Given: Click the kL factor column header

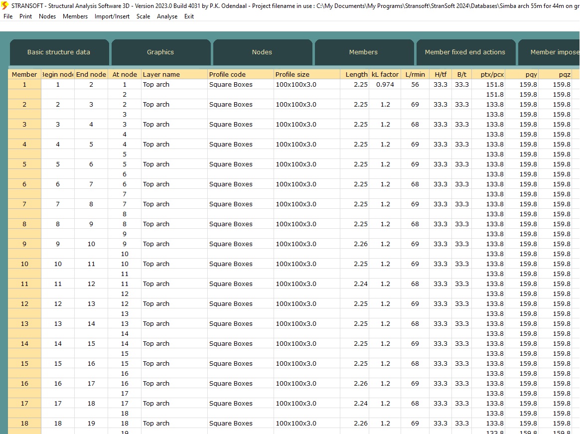Looking at the screenshot, I should click(385, 74).
